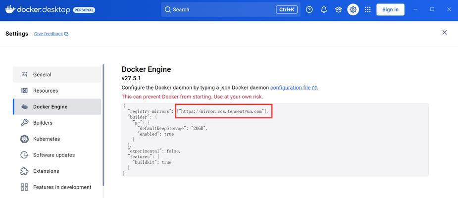Click external link icon after configuration file
Screen dimensions: 458x198
coord(314,88)
